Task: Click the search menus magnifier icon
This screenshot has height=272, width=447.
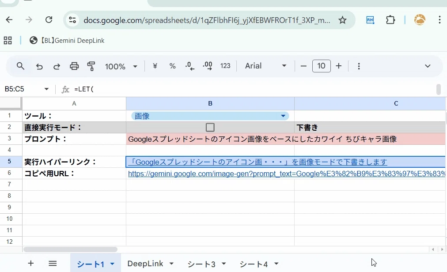Action: (x=20, y=66)
